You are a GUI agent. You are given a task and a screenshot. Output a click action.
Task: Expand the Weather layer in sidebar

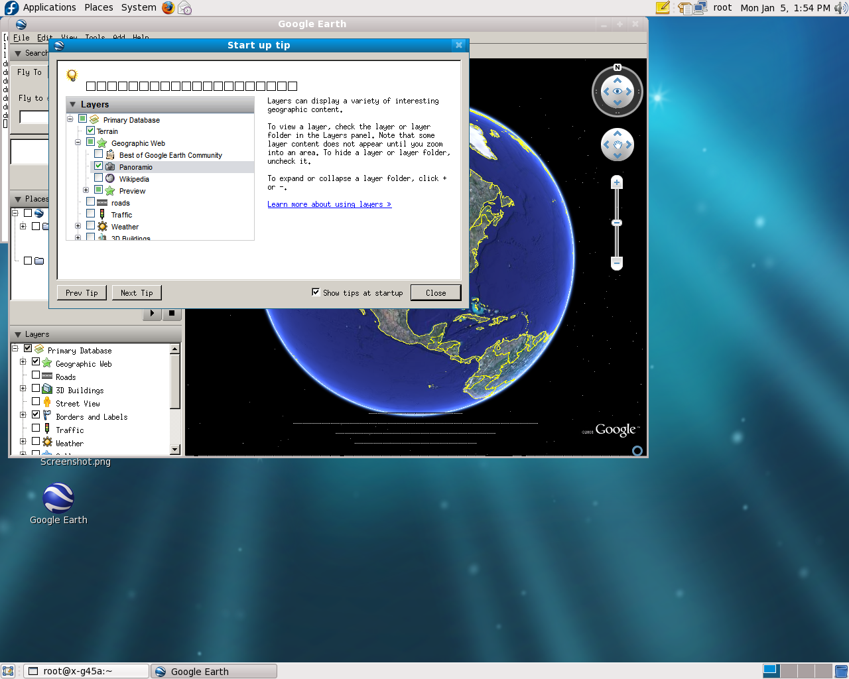[x=23, y=442]
